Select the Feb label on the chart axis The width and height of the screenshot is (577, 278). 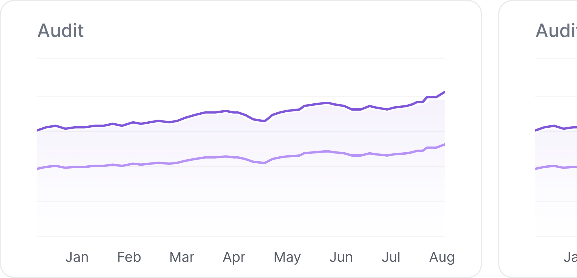(129, 257)
